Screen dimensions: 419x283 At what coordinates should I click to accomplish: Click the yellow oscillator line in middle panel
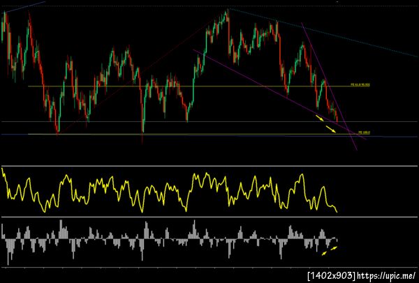coord(169,190)
